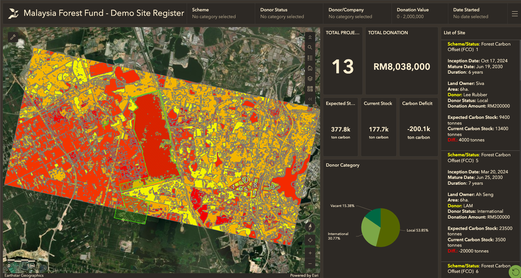521x278 pixels.
Task: Click Donation Amount: RM500000 line
Action: [479, 217]
